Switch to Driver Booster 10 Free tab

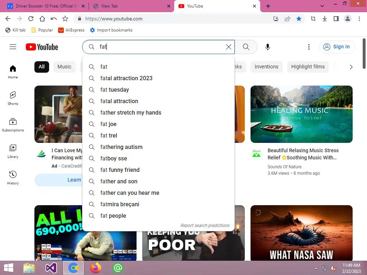(46, 6)
